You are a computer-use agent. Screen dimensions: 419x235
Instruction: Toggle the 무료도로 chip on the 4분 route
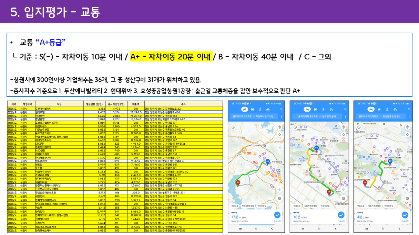[x=361, y=206]
